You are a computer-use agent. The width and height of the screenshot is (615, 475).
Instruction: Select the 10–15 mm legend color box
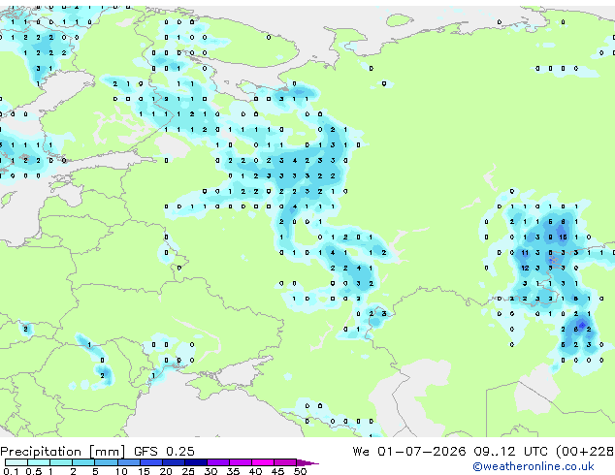[x=128, y=462]
